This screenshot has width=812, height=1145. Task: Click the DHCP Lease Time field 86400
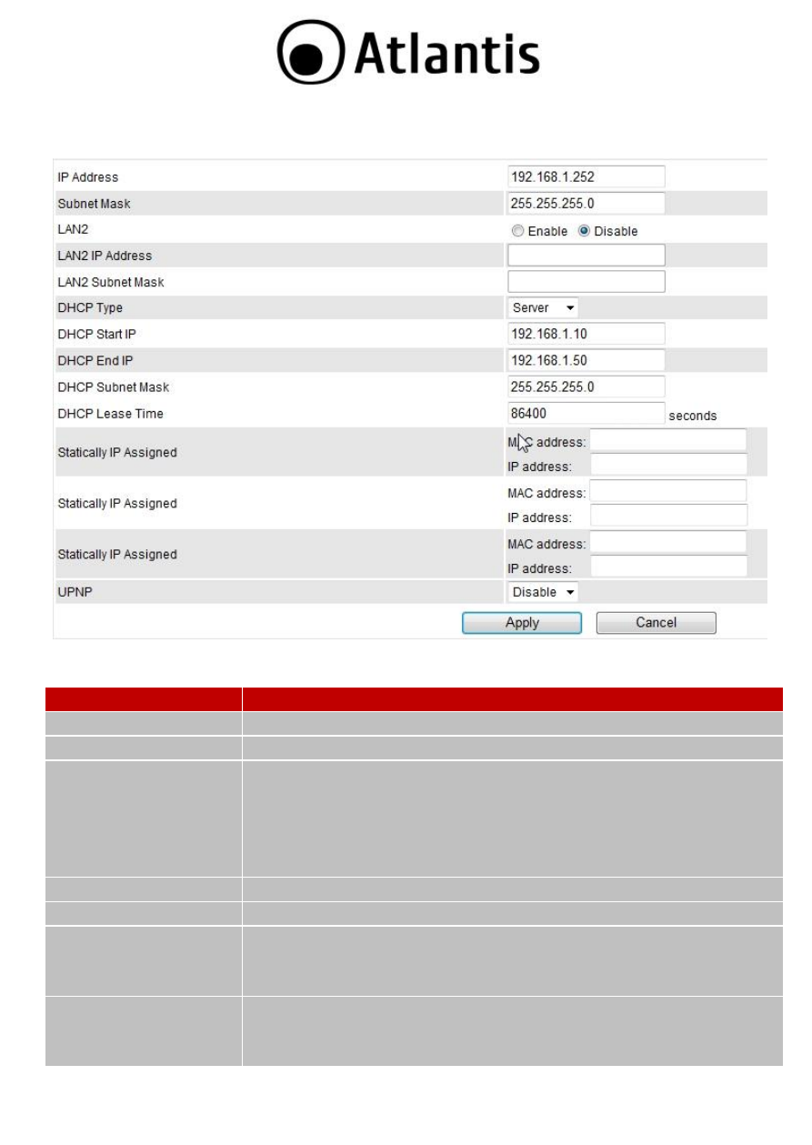tap(586, 413)
